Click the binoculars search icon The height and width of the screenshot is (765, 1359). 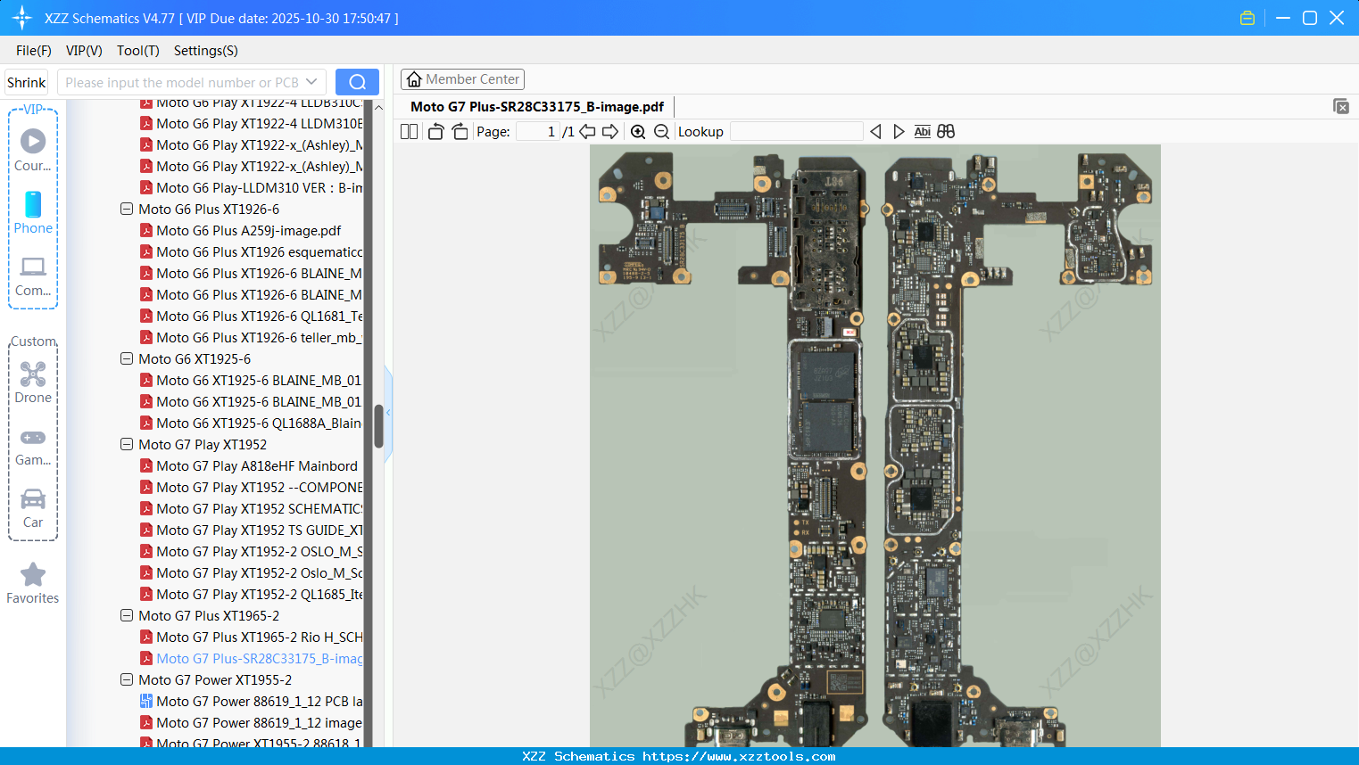point(946,132)
